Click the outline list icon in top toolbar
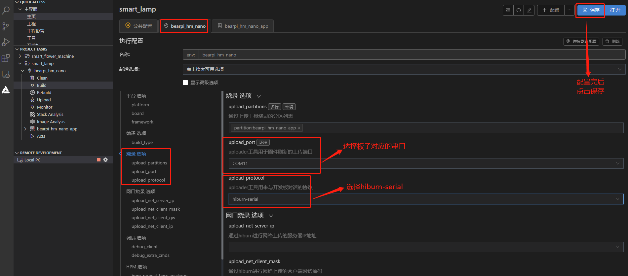The width and height of the screenshot is (628, 276). coord(508,10)
